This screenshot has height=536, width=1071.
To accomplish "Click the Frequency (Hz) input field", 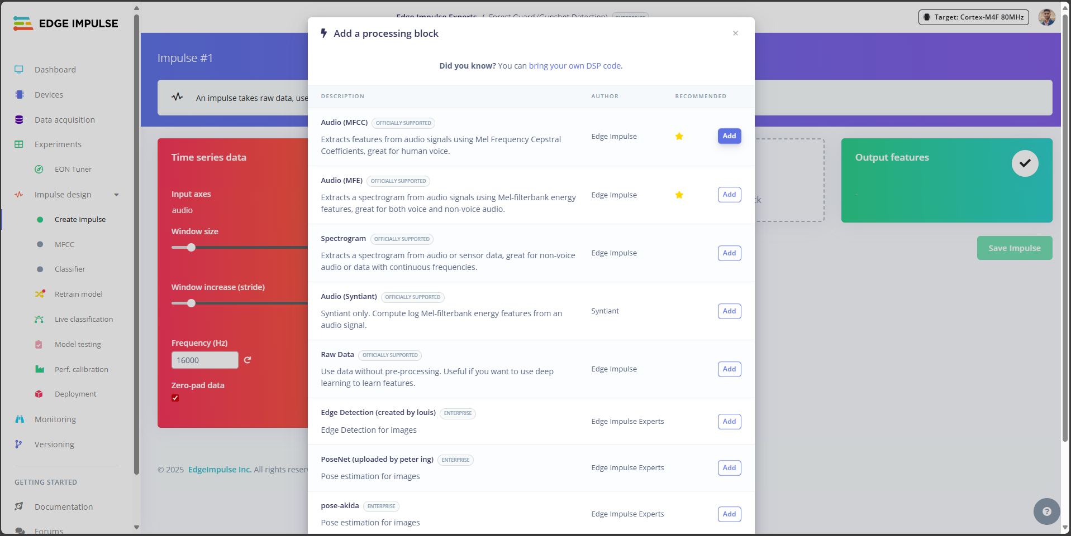I will (205, 360).
